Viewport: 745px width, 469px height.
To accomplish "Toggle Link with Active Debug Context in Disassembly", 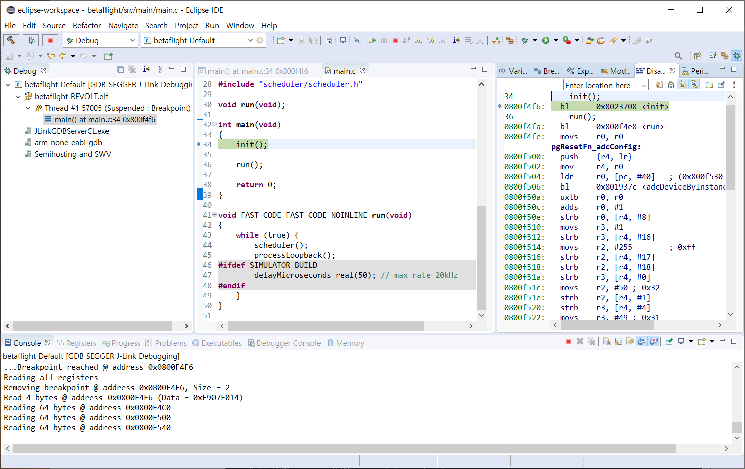I will coord(682,85).
